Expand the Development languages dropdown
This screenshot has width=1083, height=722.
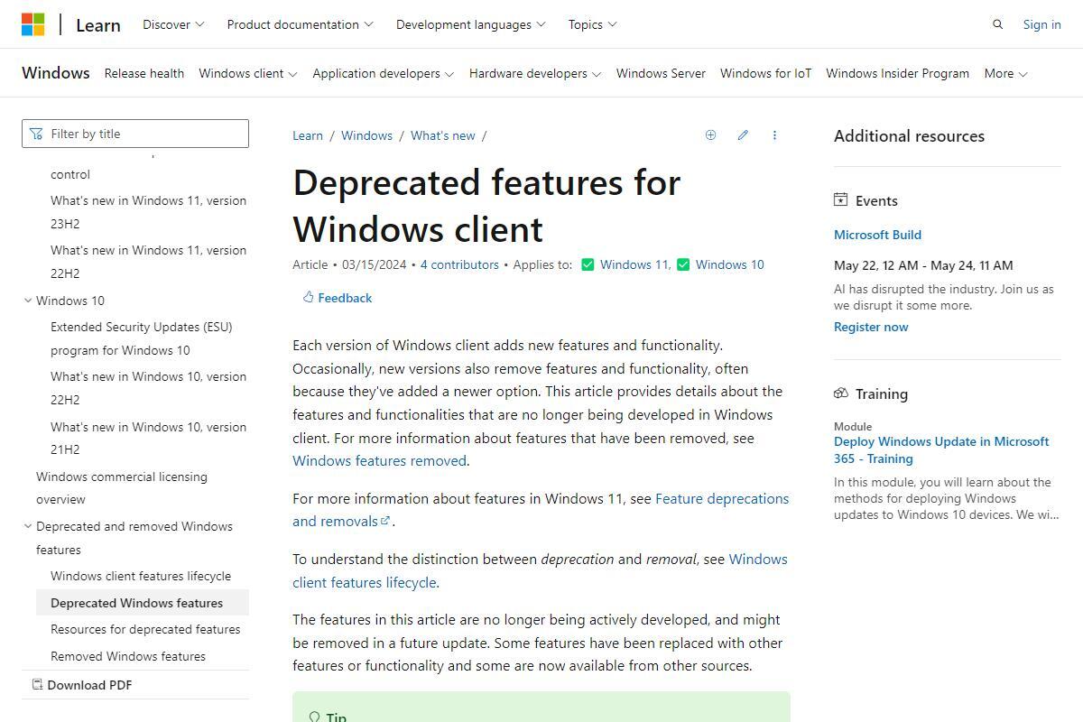click(470, 24)
